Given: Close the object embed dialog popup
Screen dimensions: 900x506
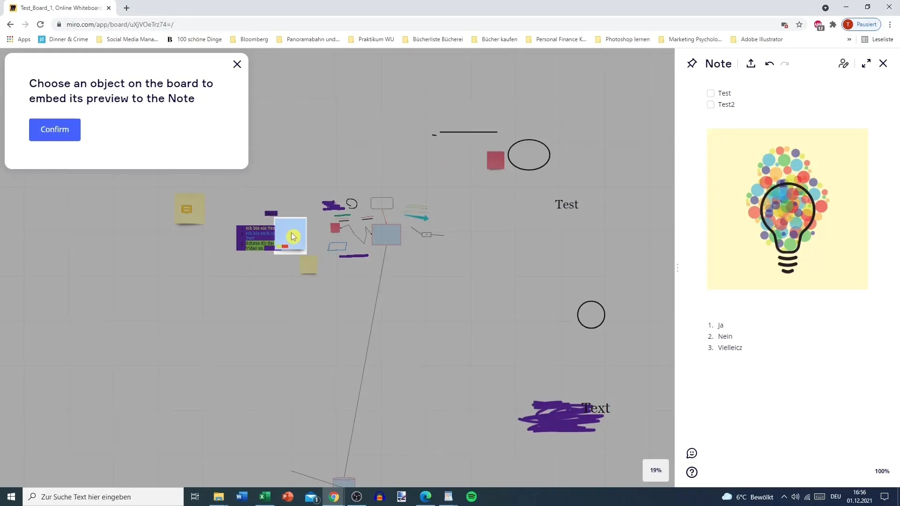Looking at the screenshot, I should pos(237,64).
